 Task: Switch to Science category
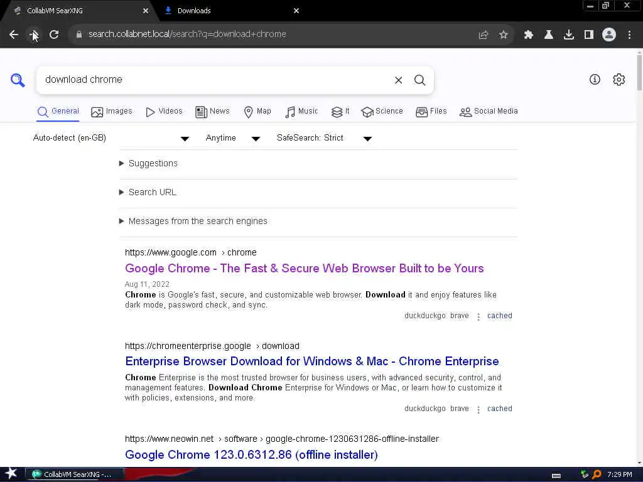pos(382,112)
